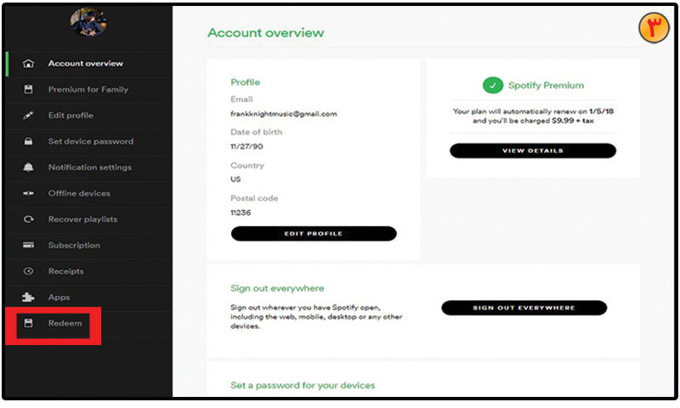
Task: Click the Profile section heading
Action: 246,82
